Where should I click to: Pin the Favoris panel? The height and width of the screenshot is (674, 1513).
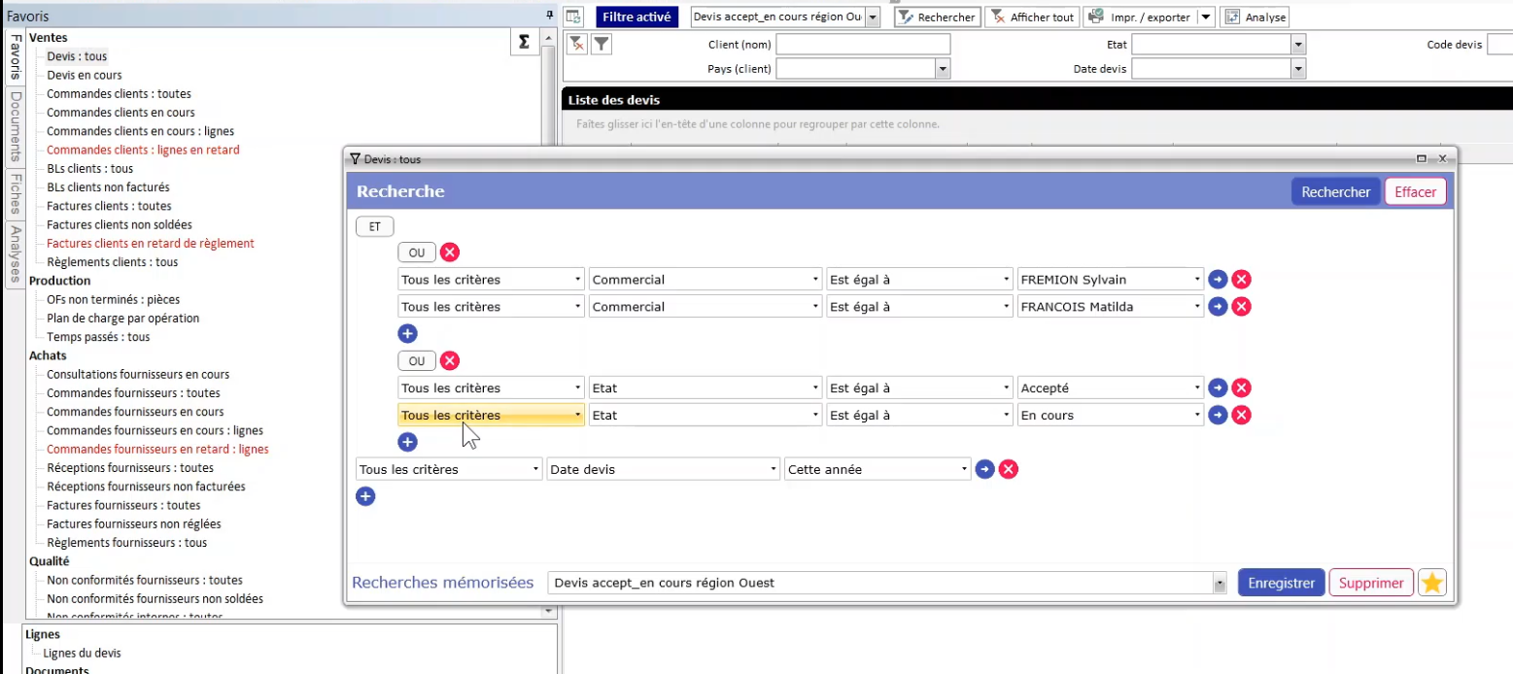[550, 17]
